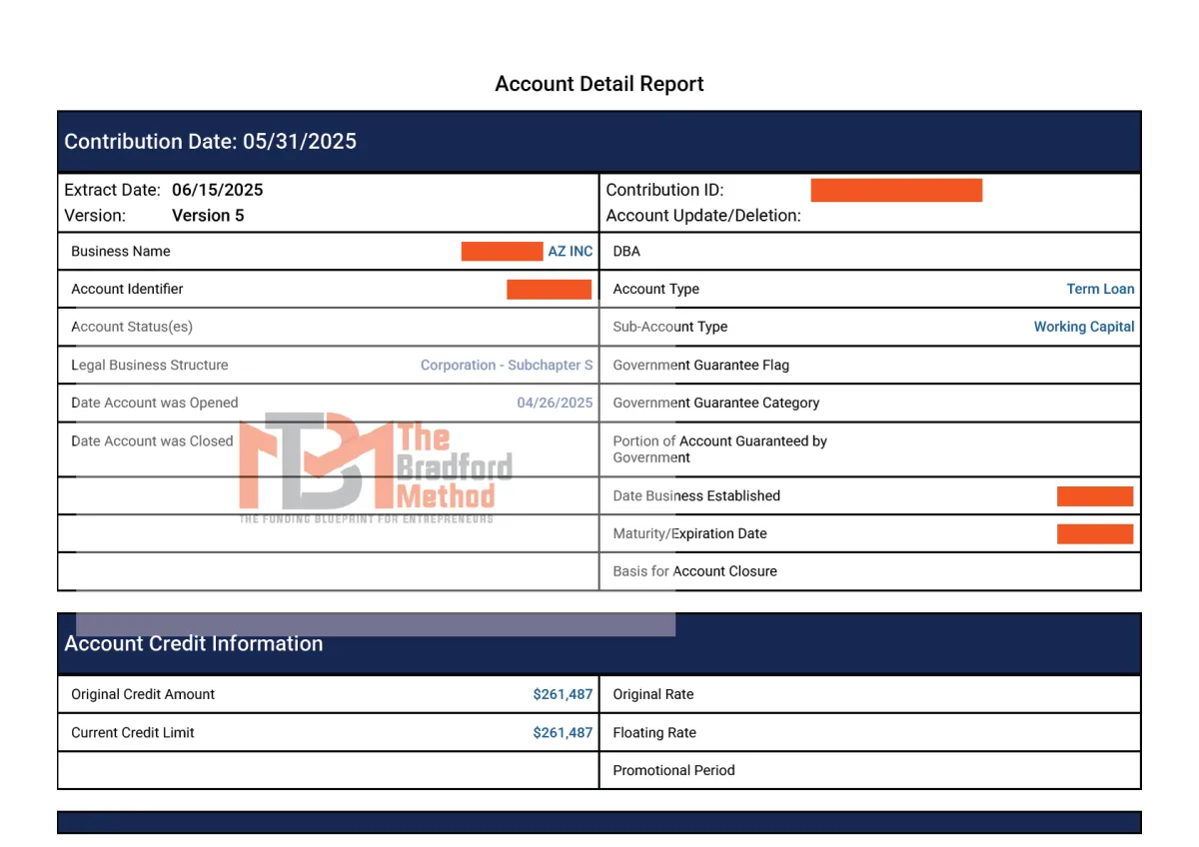This screenshot has height=847, width=1199.
Task: Select the "Corporation - Subchapter S" value
Action: pos(507,366)
